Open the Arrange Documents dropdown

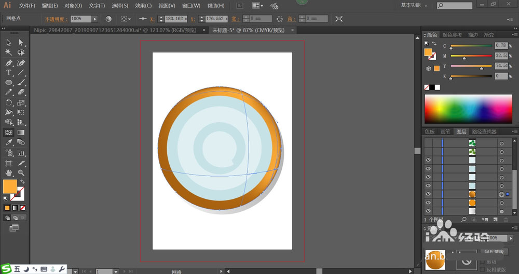click(x=257, y=6)
